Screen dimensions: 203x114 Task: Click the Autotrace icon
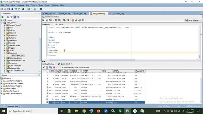56,20
